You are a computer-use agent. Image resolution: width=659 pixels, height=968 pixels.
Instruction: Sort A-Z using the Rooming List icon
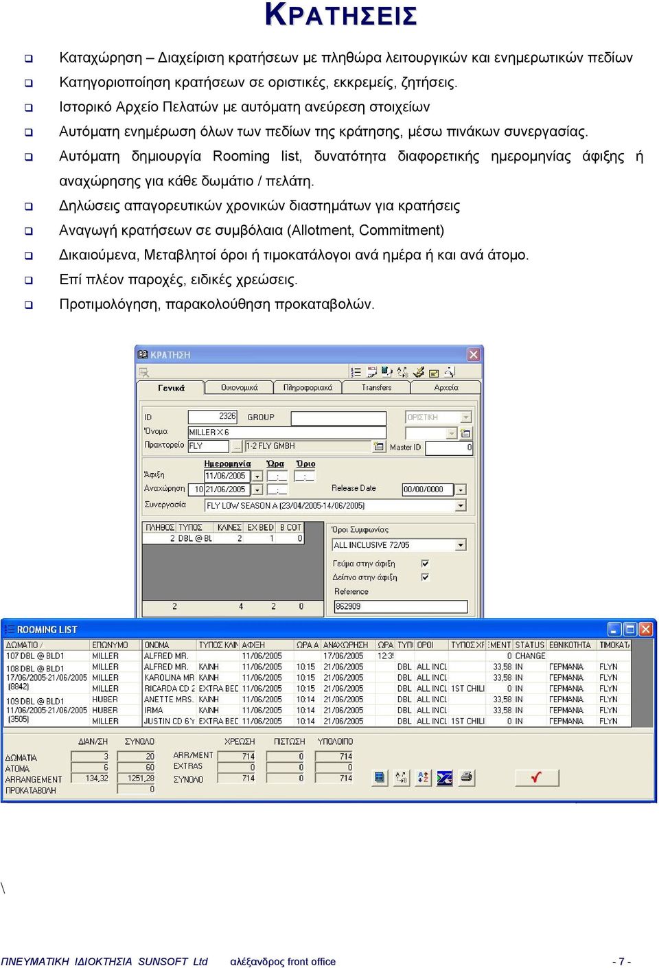pos(423,777)
